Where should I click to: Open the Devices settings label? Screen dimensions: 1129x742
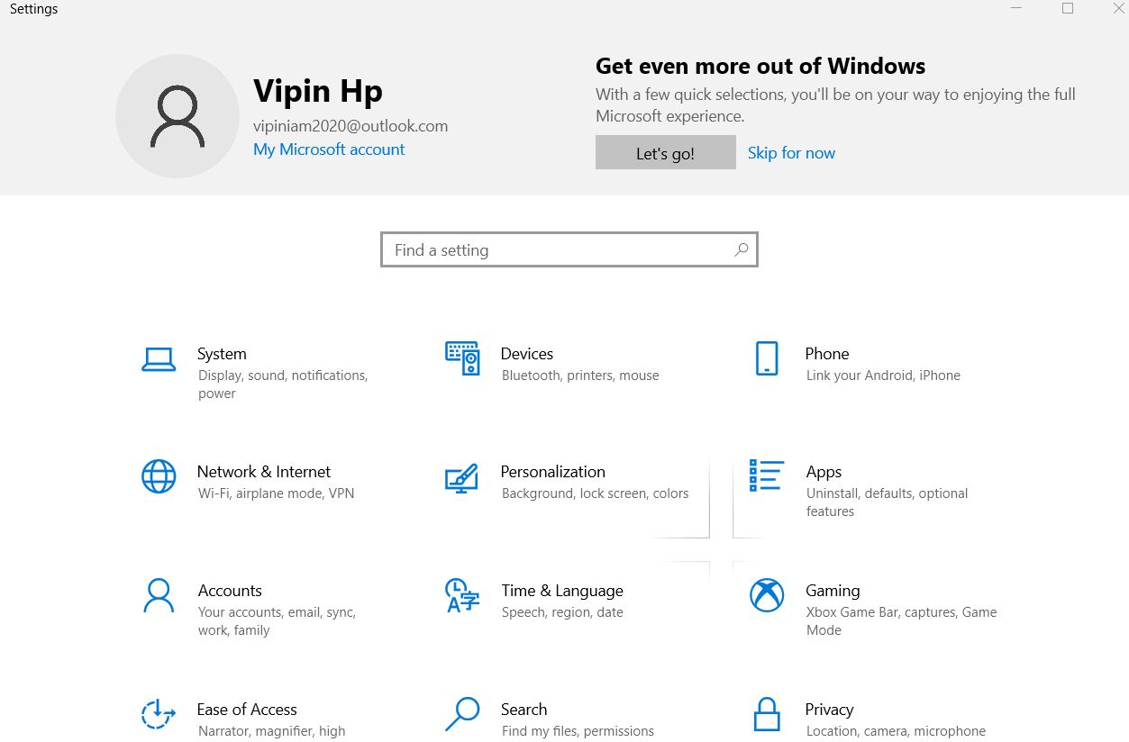pyautogui.click(x=527, y=354)
